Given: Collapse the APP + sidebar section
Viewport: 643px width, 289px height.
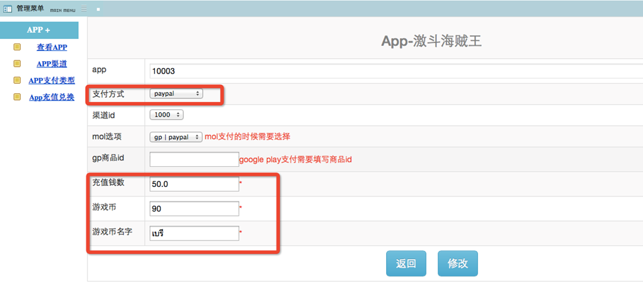Looking at the screenshot, I should pos(39,30).
